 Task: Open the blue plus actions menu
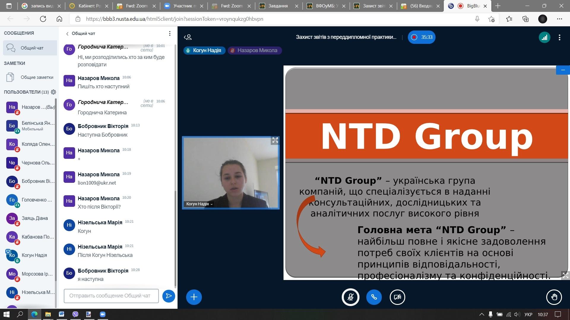[194, 297]
